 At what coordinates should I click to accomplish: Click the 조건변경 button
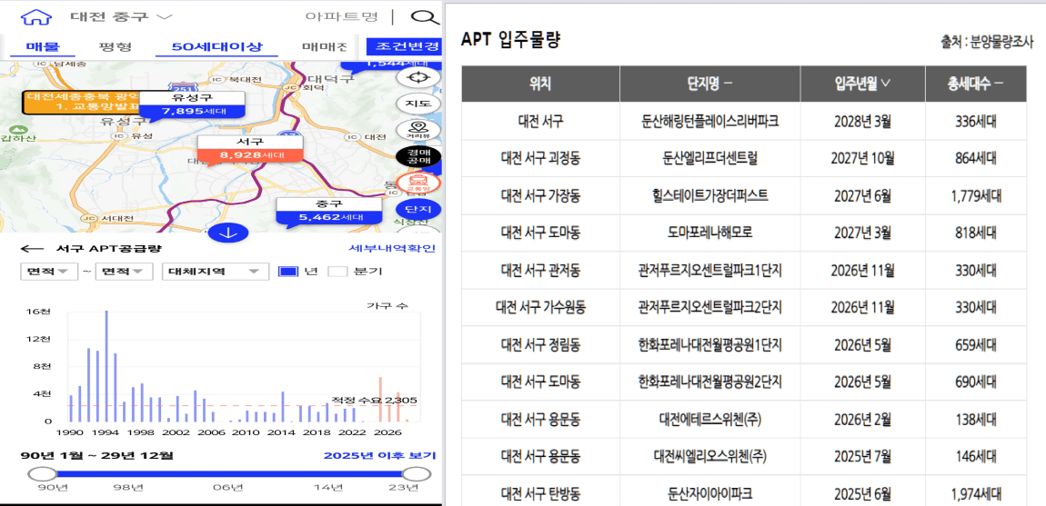click(x=404, y=46)
